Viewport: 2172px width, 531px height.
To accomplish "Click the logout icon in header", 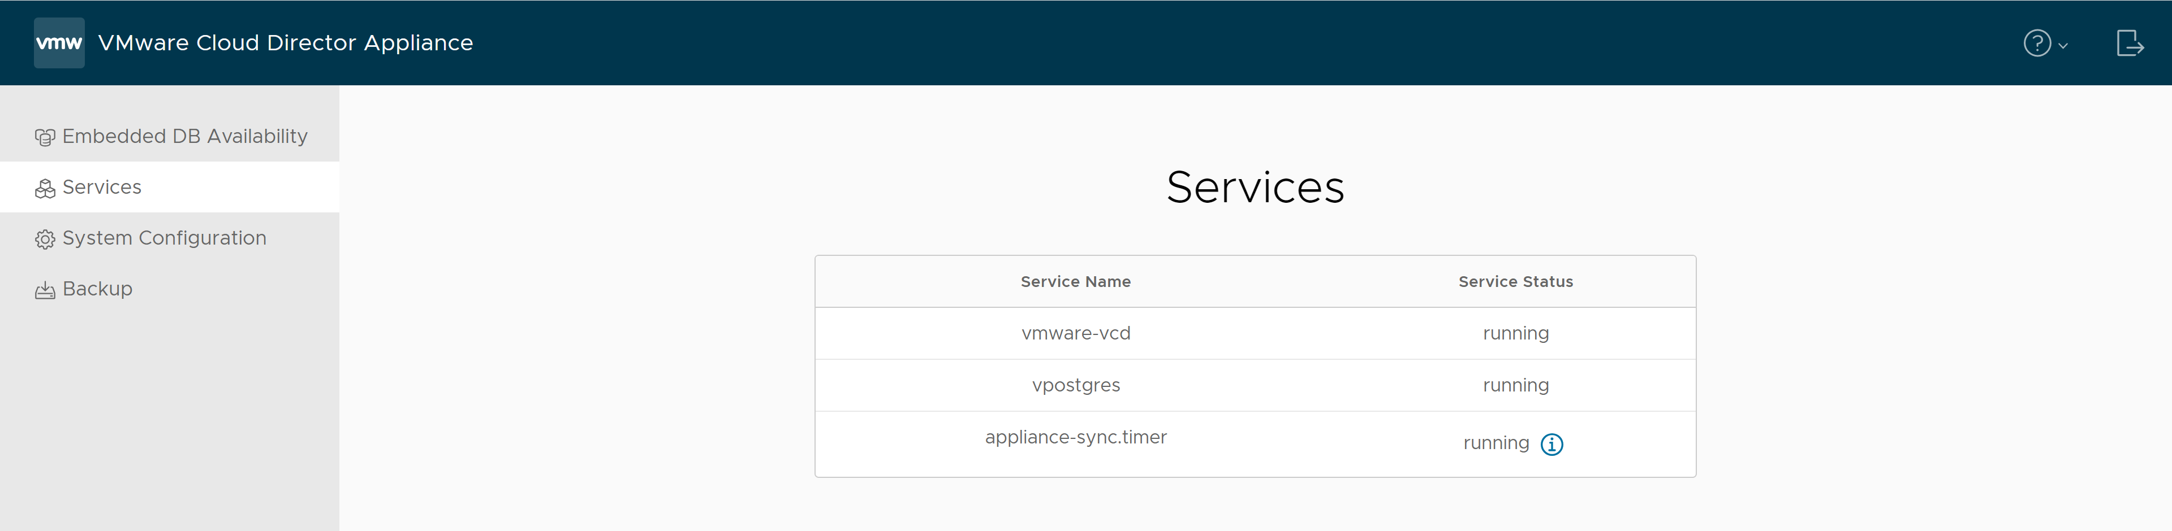I will 2130,43.
